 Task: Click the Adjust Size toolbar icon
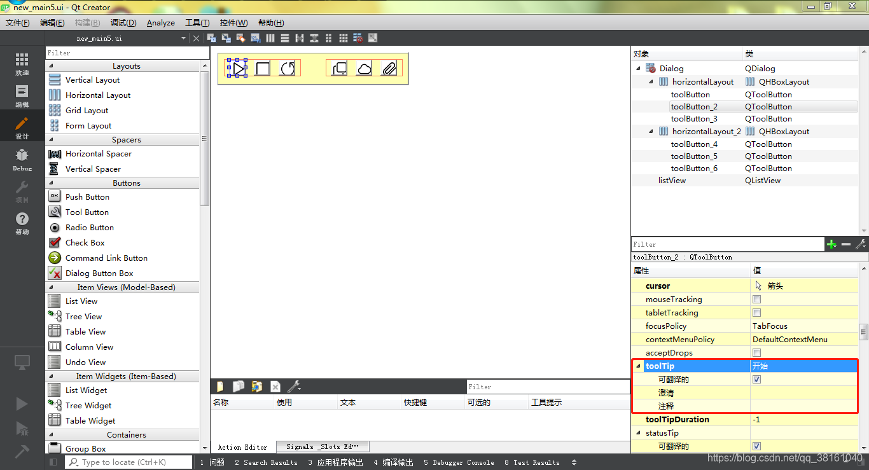tap(373, 38)
